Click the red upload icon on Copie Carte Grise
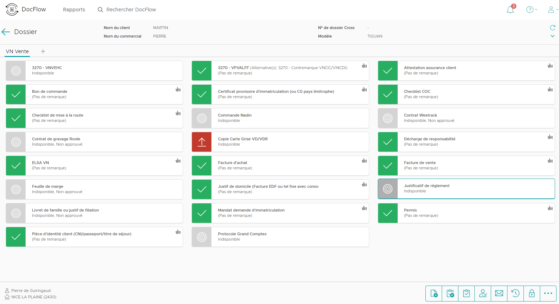The width and height of the screenshot is (559, 304). tap(202, 142)
